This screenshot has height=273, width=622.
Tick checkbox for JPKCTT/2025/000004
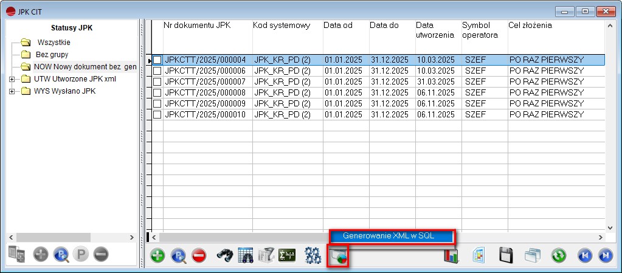point(157,60)
